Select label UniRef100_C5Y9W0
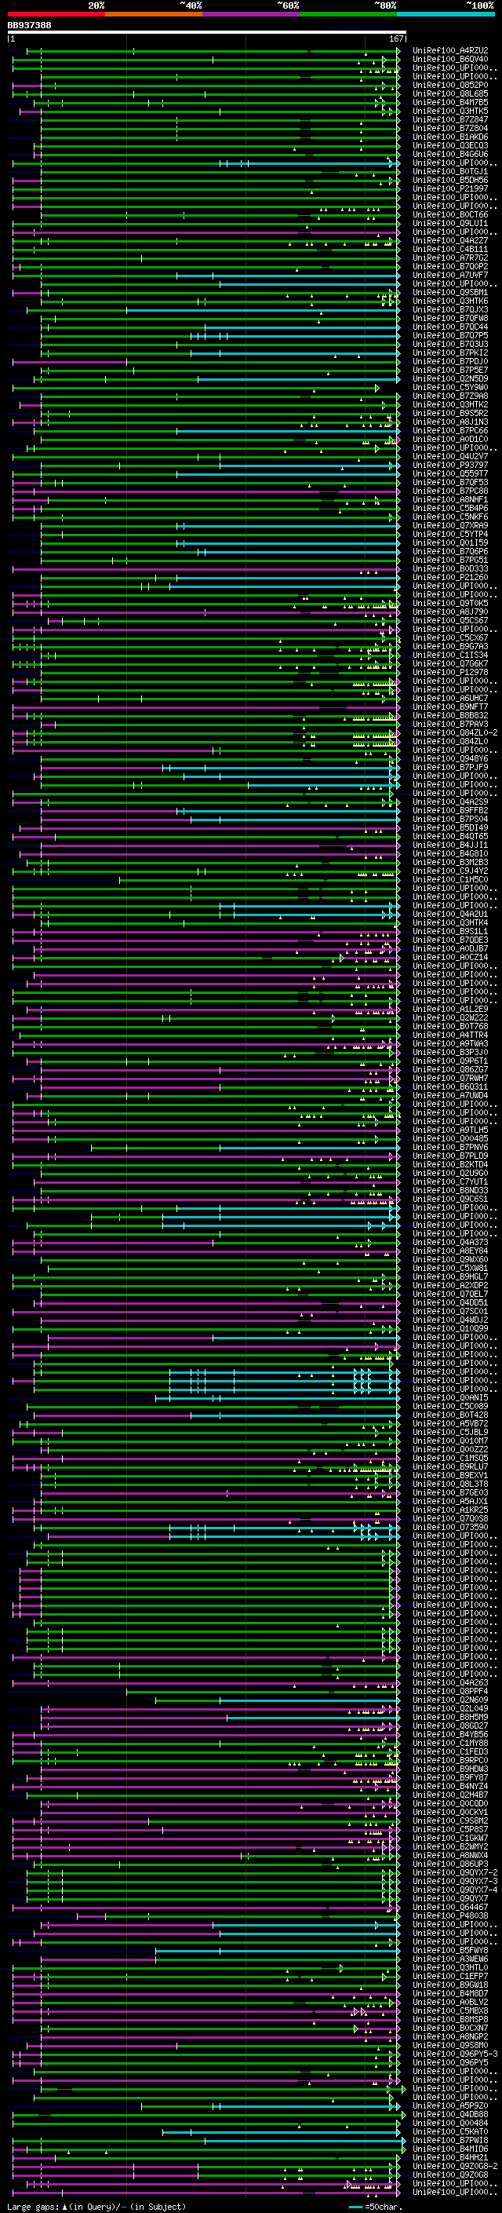 point(450,388)
